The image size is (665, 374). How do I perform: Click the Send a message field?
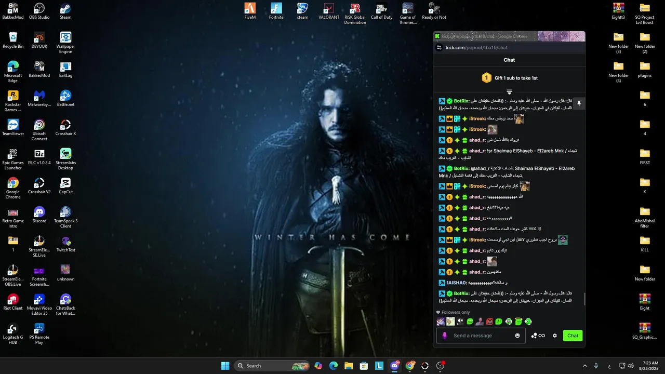coord(481,336)
